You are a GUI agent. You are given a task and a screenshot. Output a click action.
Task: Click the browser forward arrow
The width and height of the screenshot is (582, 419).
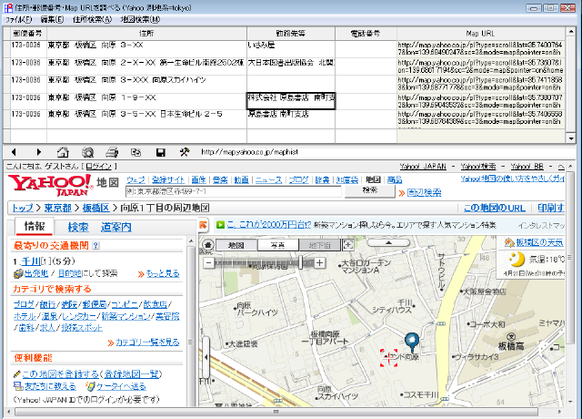[38, 152]
